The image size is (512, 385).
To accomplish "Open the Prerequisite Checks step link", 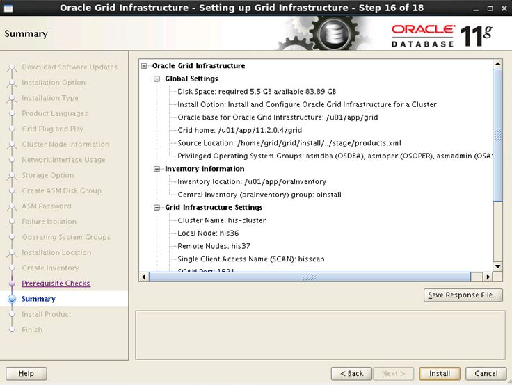I will (x=56, y=284).
